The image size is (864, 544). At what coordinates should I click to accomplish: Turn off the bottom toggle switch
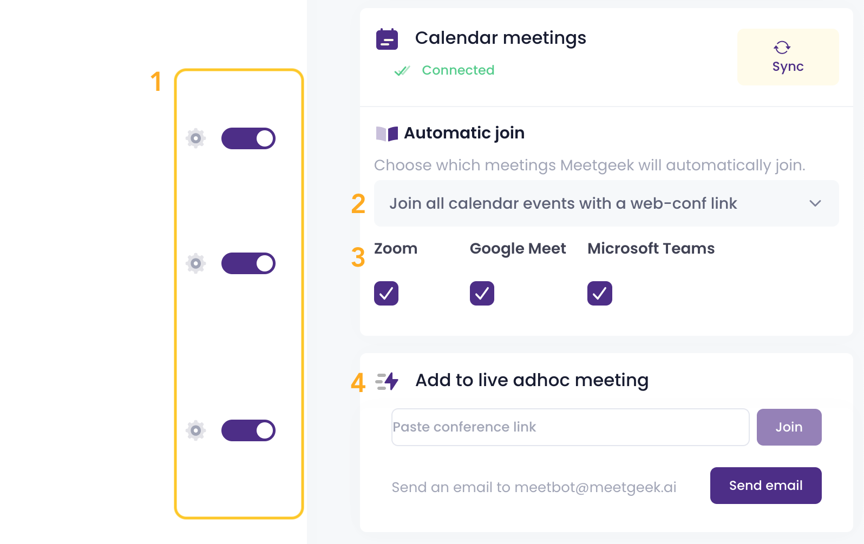(x=248, y=430)
